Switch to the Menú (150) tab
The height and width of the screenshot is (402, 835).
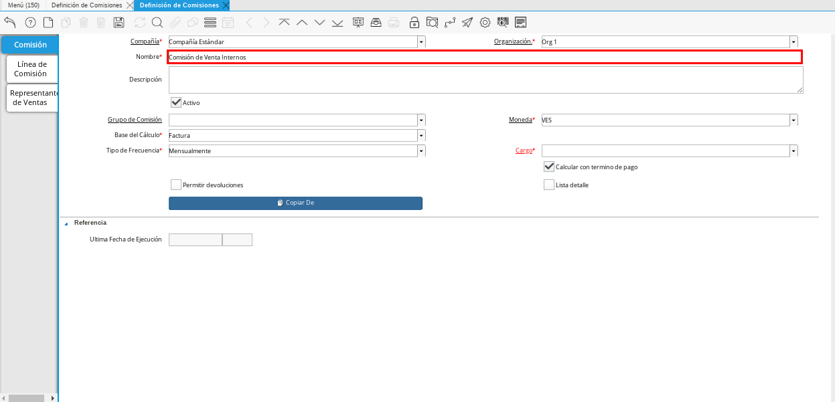coord(23,5)
